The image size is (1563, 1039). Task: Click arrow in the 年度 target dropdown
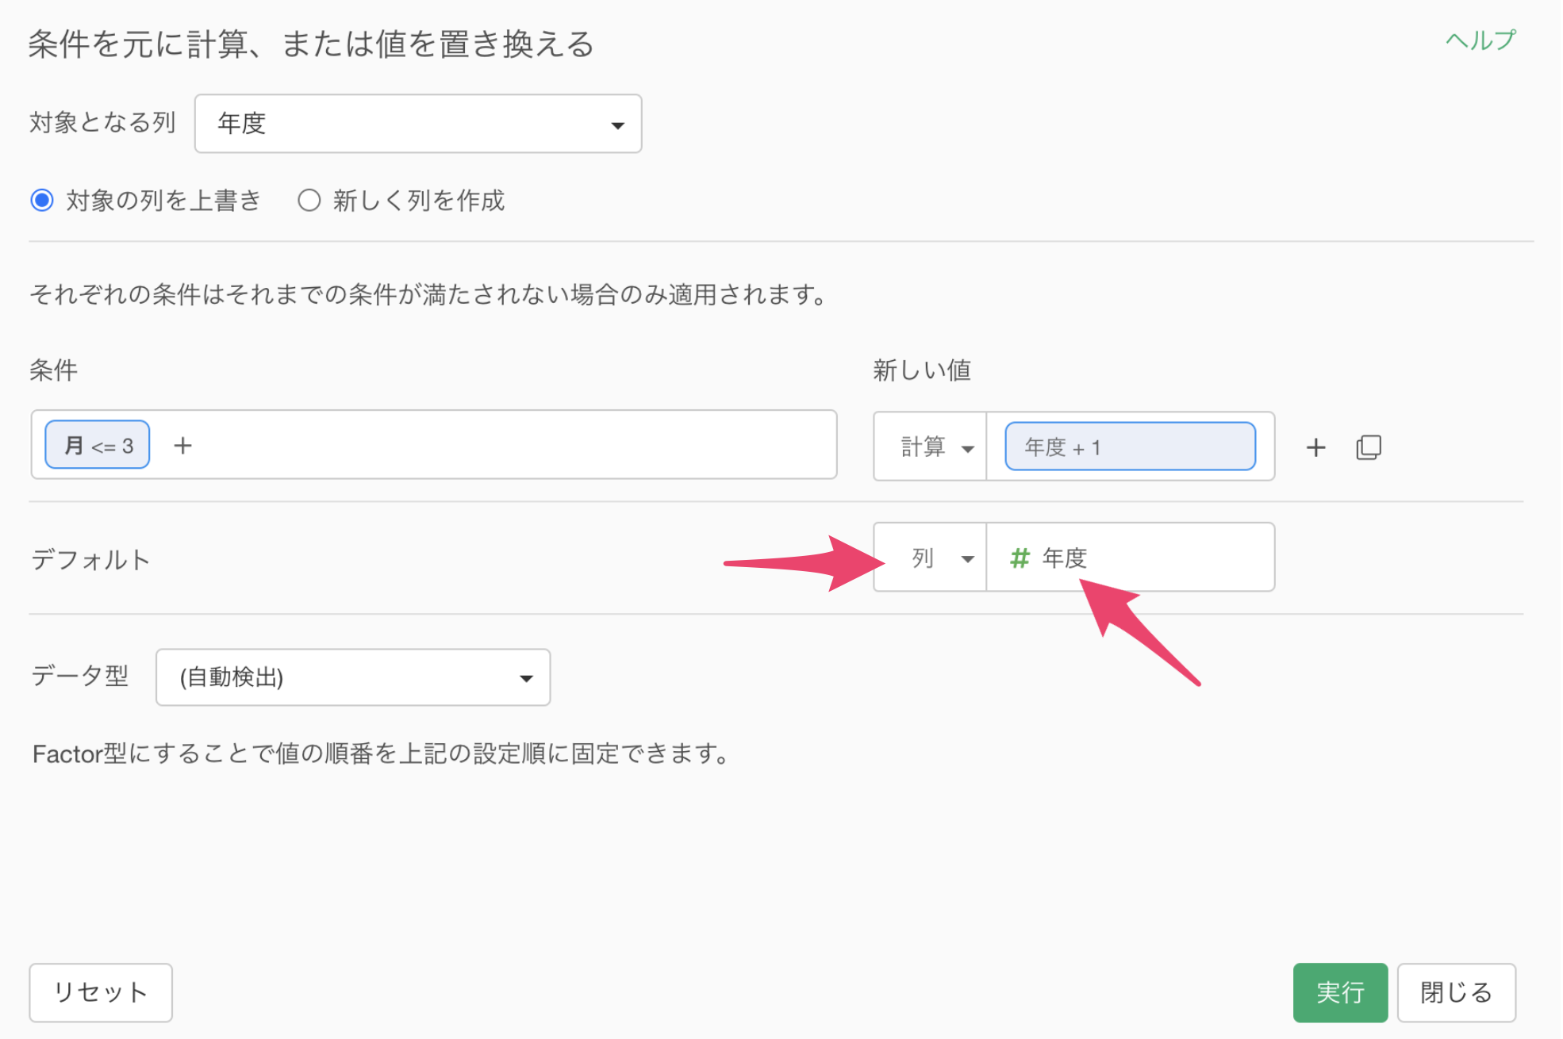(617, 125)
